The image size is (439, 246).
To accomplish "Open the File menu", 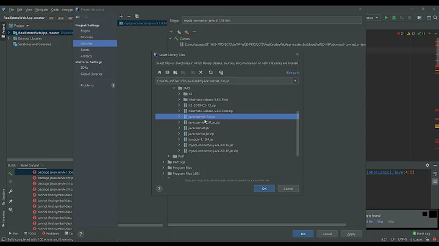I will pyautogui.click(x=11, y=10).
